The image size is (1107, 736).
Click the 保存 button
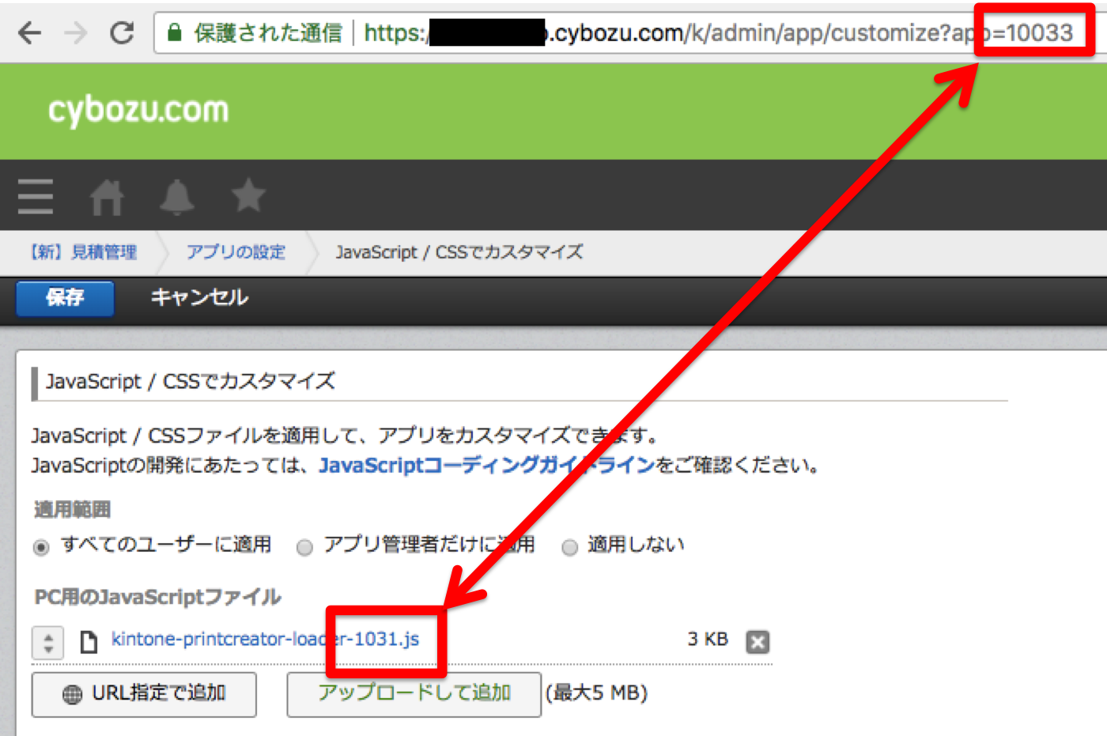pos(65,298)
